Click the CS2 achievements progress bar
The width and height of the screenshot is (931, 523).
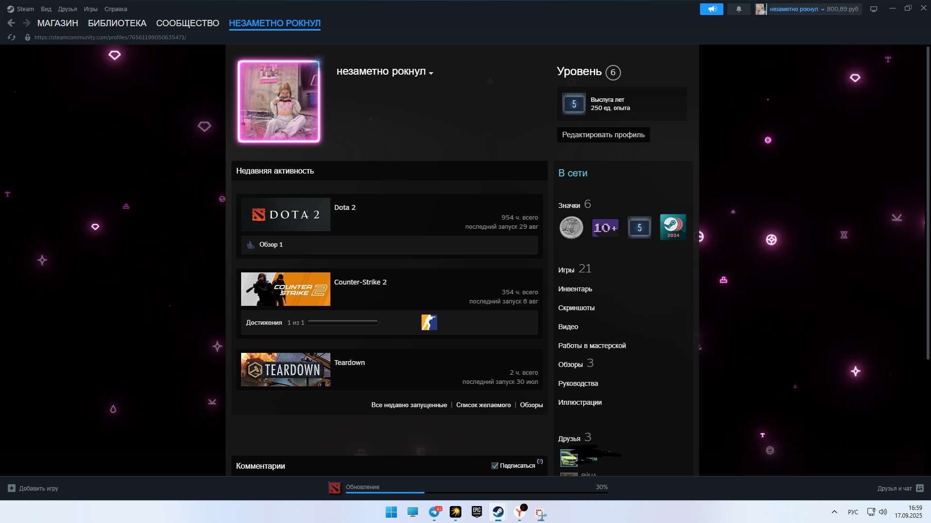343,322
